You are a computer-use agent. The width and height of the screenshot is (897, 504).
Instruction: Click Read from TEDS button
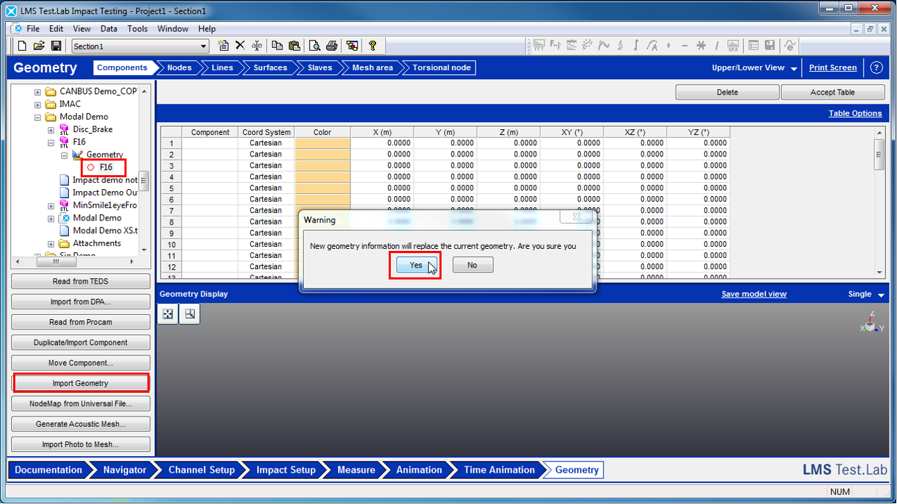point(81,282)
